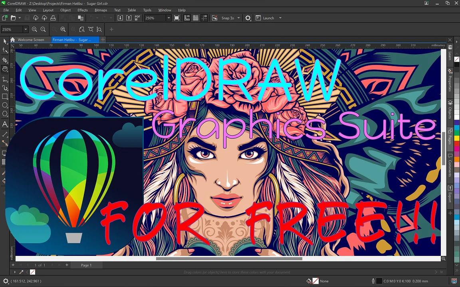Click the status bar settings gear
This screenshot has width=460, height=287.
point(6,281)
